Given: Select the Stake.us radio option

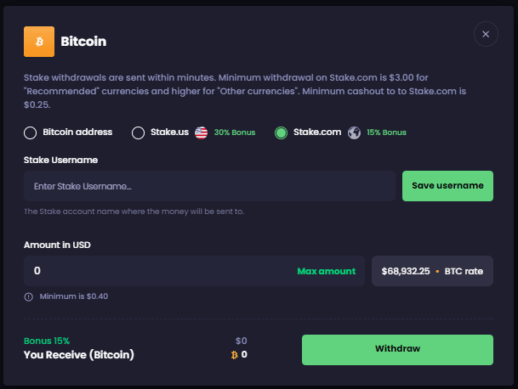Looking at the screenshot, I should click(139, 132).
